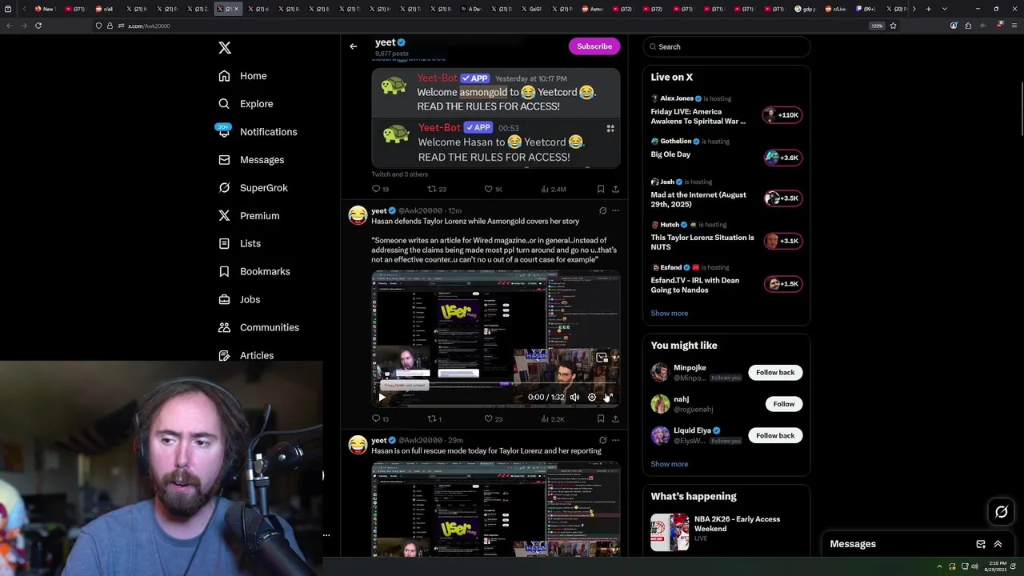This screenshot has height=576, width=1024.
Task: Open the Articles sidebar item
Action: point(246,355)
